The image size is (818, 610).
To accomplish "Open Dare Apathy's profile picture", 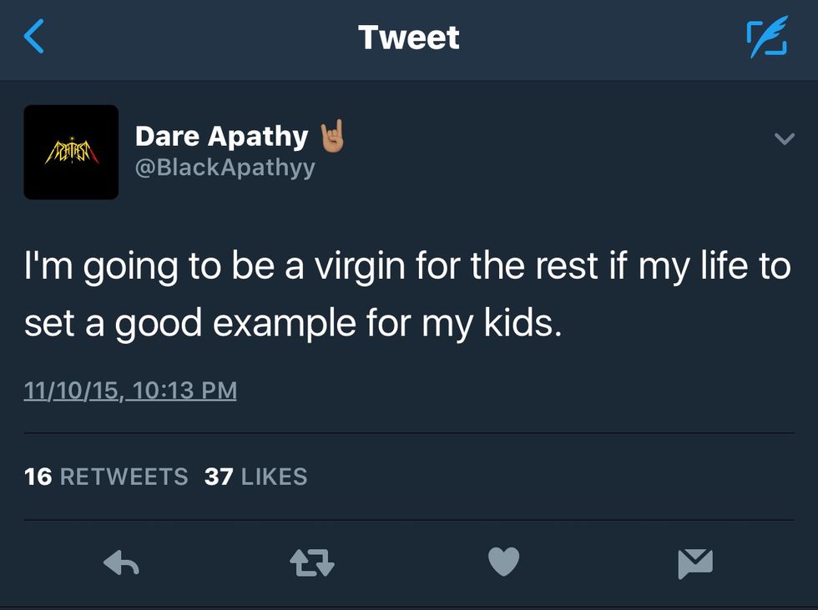I will coord(71,152).
